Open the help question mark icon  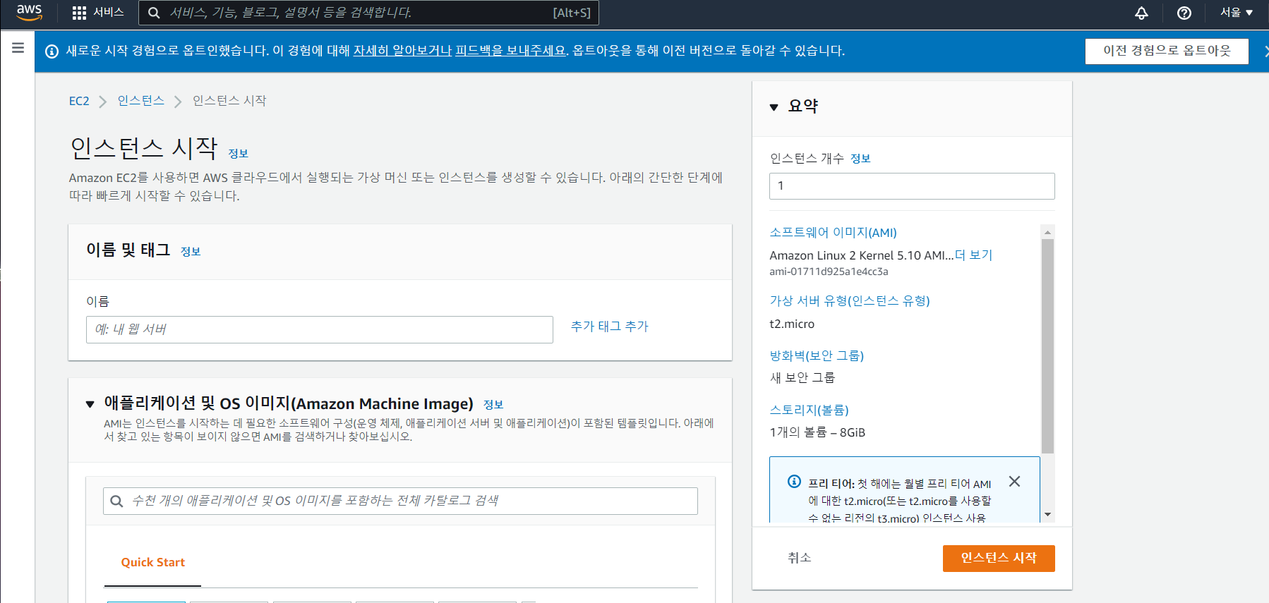click(x=1184, y=13)
